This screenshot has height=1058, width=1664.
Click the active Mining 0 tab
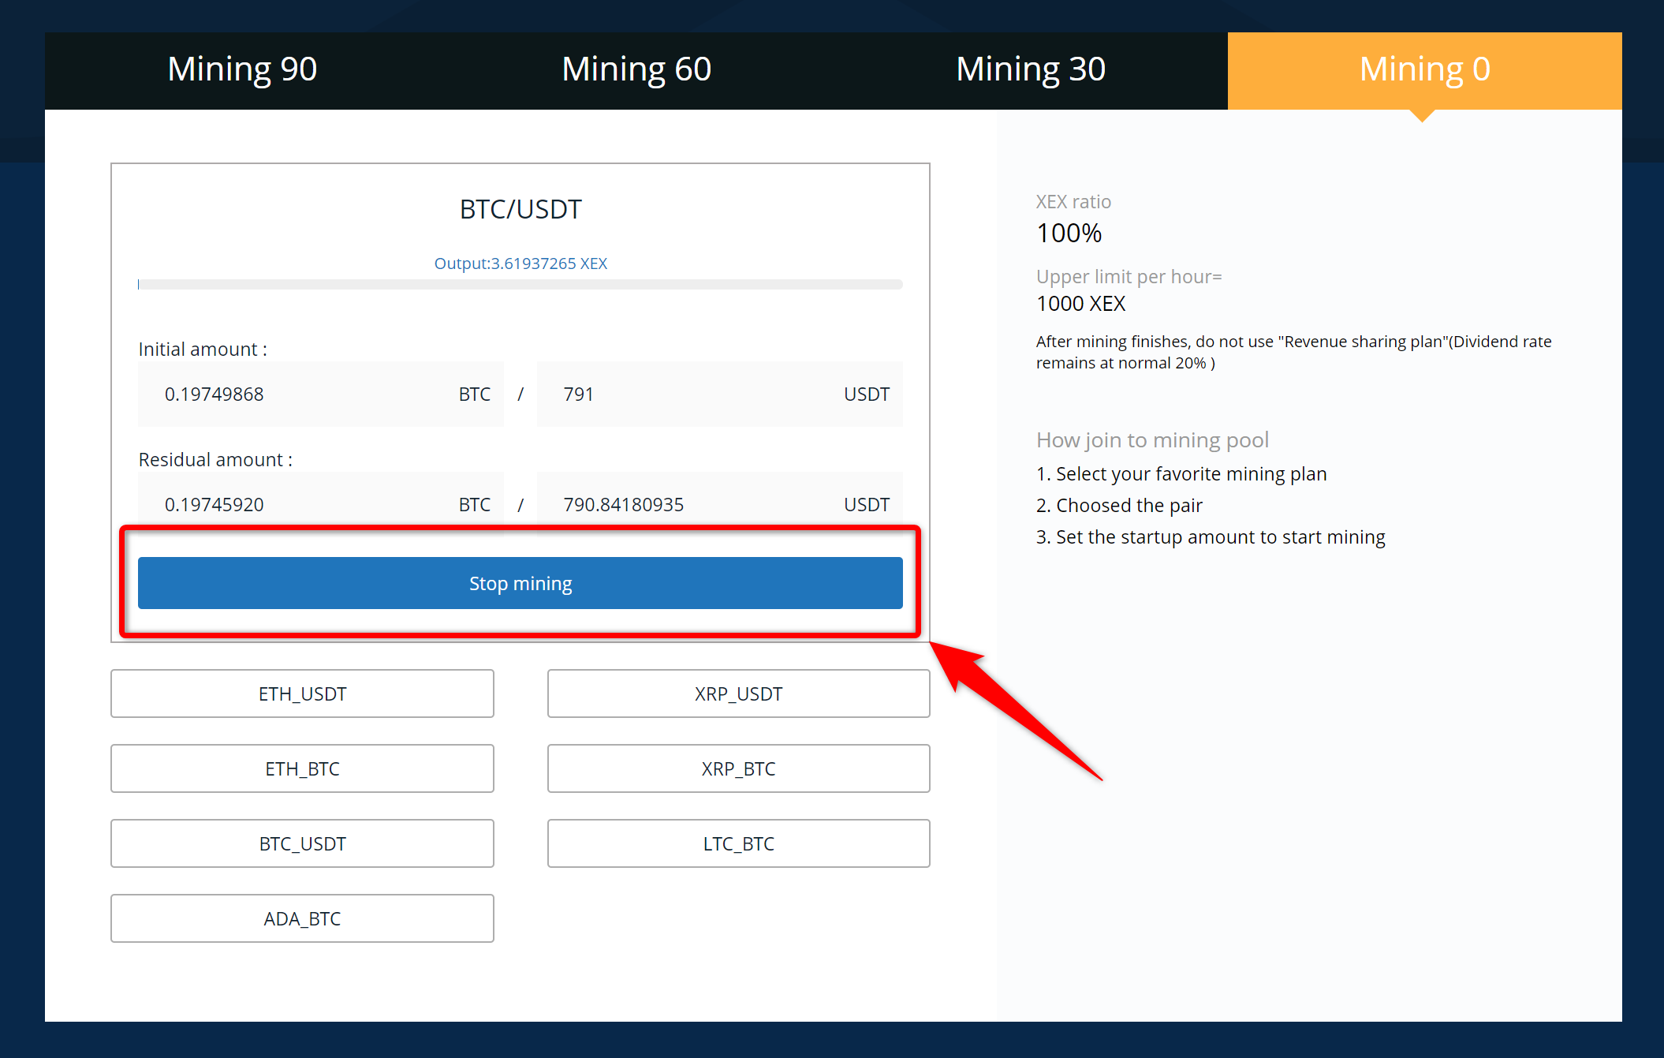pos(1424,70)
